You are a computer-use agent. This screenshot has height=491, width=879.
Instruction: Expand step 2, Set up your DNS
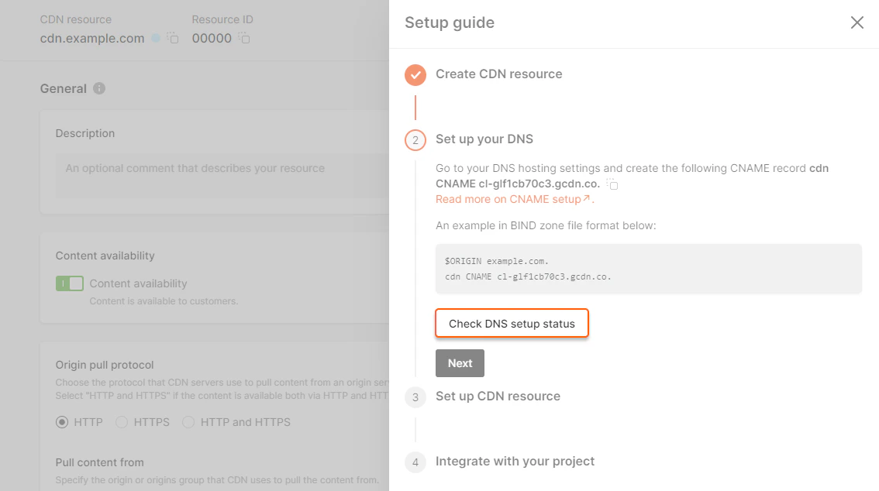(485, 139)
